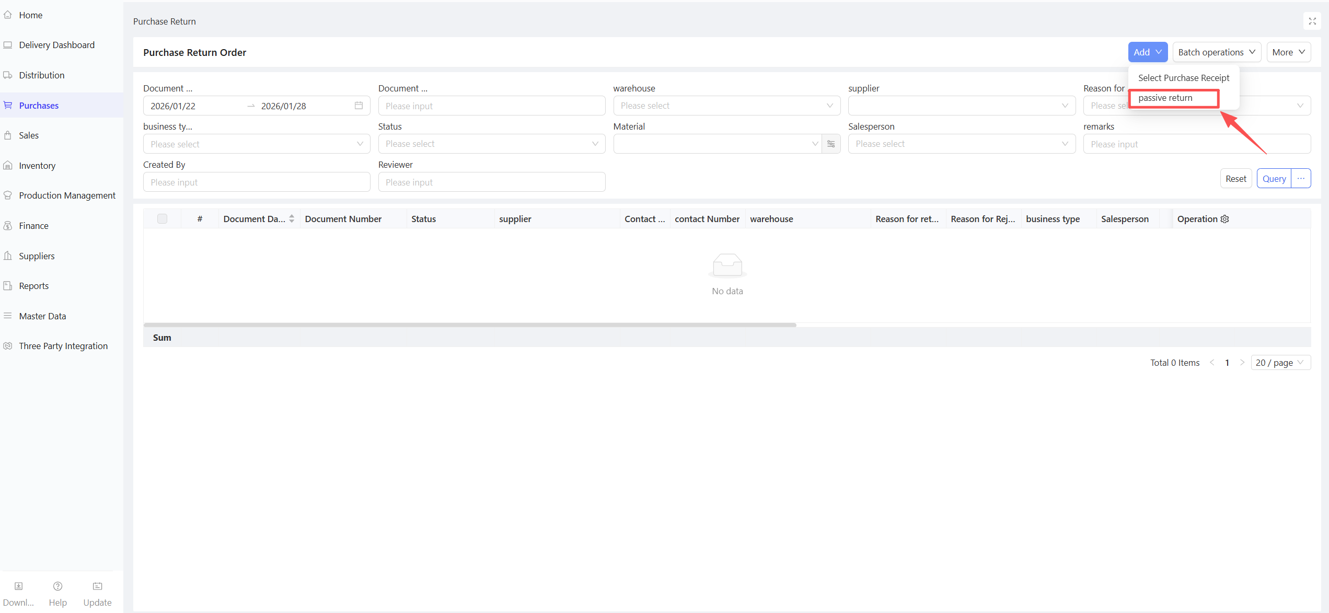Click the Download icon at bottom
The width and height of the screenshot is (1329, 613).
pos(18,586)
